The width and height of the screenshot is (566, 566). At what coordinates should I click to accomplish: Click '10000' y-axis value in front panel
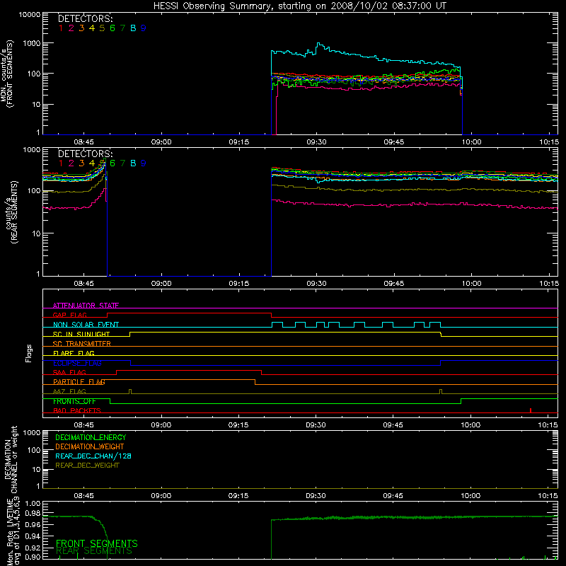point(30,15)
